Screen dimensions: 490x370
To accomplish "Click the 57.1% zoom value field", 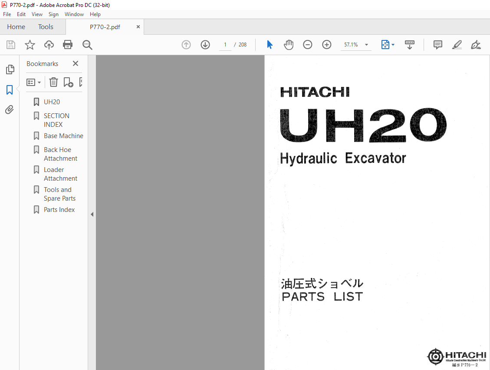I will point(351,45).
